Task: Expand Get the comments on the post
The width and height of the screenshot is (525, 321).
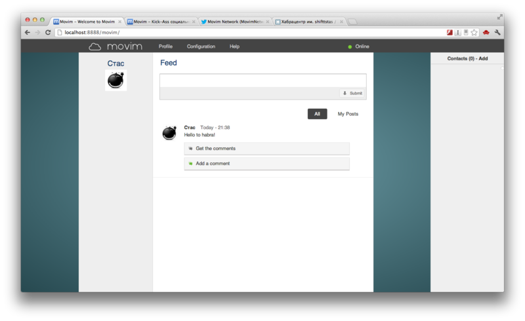Action: pyautogui.click(x=266, y=149)
